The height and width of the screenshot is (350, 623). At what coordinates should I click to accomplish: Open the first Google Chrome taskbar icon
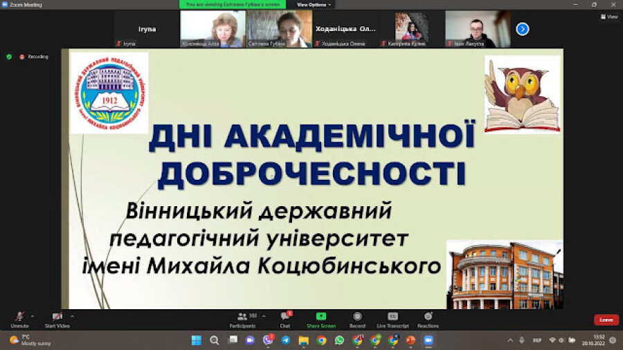tap(321, 340)
